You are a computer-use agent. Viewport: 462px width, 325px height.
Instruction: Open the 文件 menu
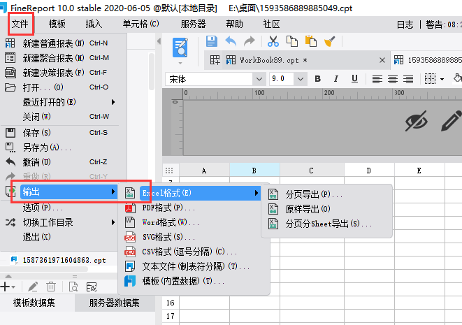[20, 24]
